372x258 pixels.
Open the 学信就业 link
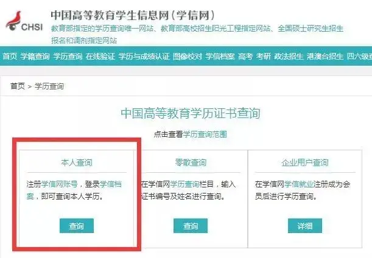coord(299,184)
